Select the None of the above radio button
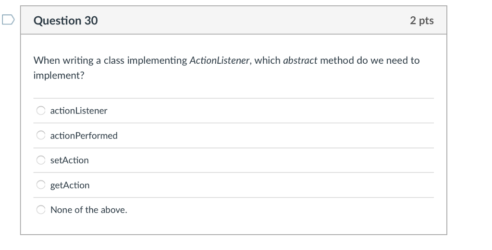 41,210
